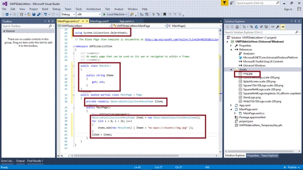Click Pending Changes Filter clock icon

[x=244, y=27]
